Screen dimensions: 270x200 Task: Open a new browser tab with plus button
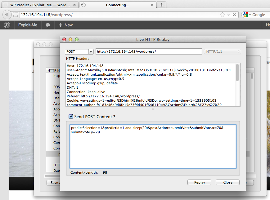(x=161, y=5)
